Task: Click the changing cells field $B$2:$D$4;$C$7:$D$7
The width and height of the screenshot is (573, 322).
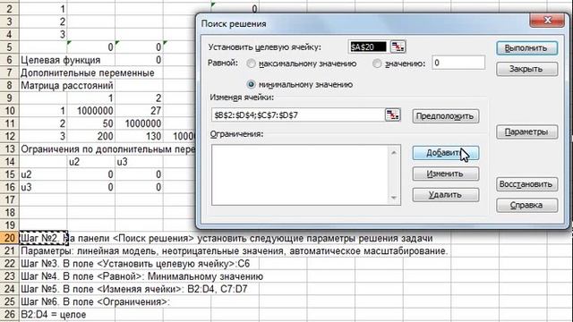Action: point(298,115)
